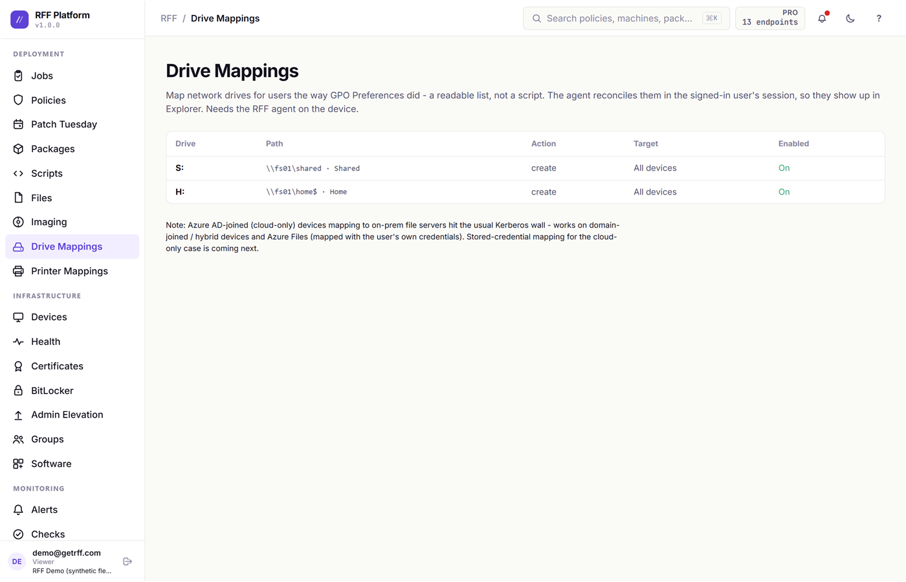Click the RFF breadcrumb link
Image resolution: width=906 pixels, height=582 pixels.
169,18
